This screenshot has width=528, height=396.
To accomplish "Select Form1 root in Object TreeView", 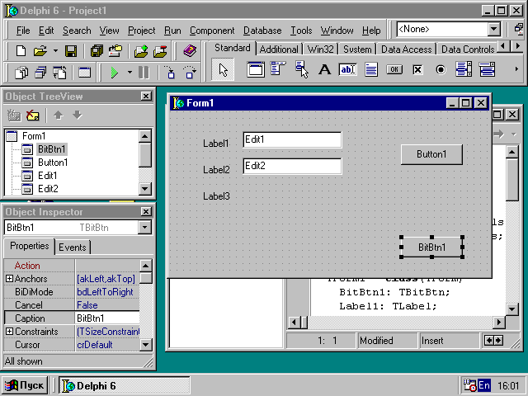I will tap(34, 136).
